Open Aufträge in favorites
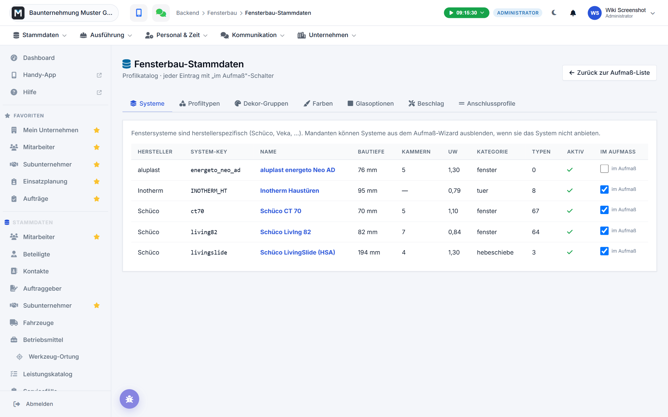 click(x=36, y=199)
